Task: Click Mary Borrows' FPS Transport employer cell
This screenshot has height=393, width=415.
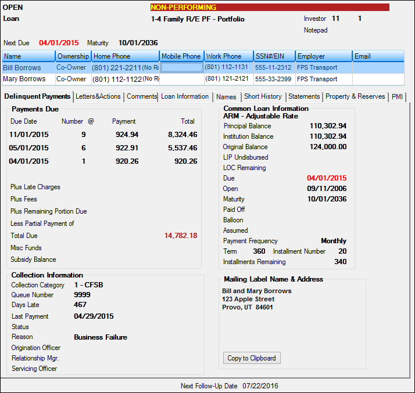Action: coord(324,79)
